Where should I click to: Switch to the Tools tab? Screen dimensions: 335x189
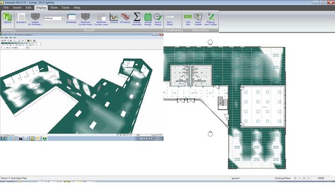point(65,7)
